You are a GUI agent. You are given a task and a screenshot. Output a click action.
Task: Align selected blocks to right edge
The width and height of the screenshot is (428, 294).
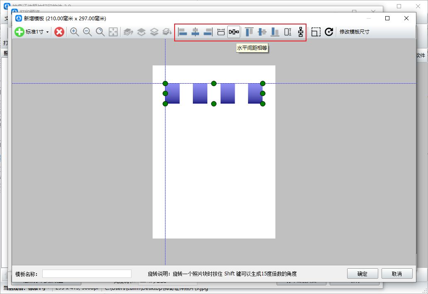(208, 32)
